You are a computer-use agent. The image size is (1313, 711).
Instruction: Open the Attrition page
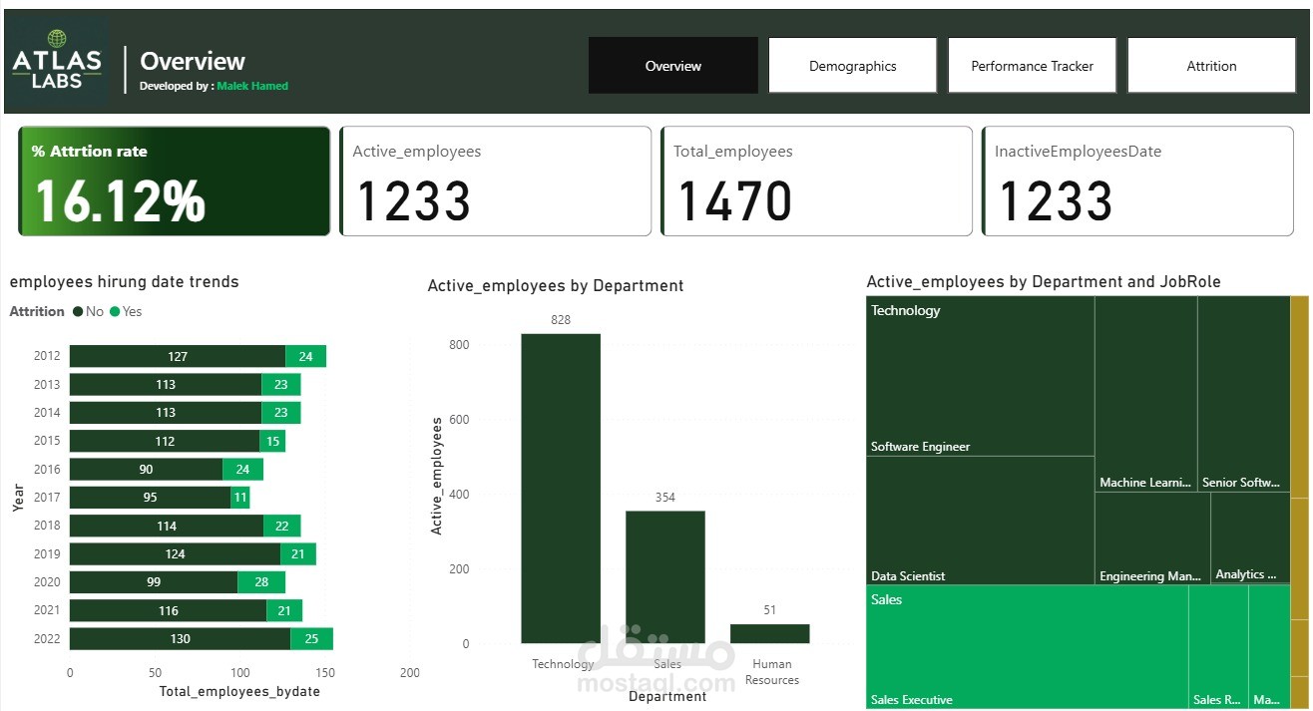(x=1211, y=65)
